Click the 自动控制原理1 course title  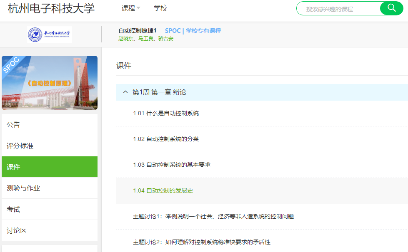coord(138,31)
